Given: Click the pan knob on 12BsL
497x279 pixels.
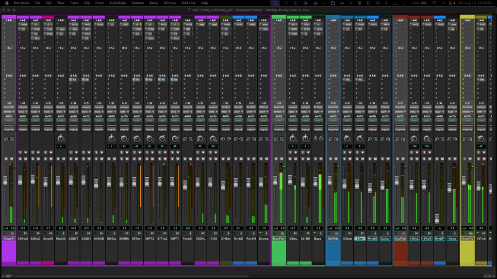Looking at the screenshot, I should point(293,139).
